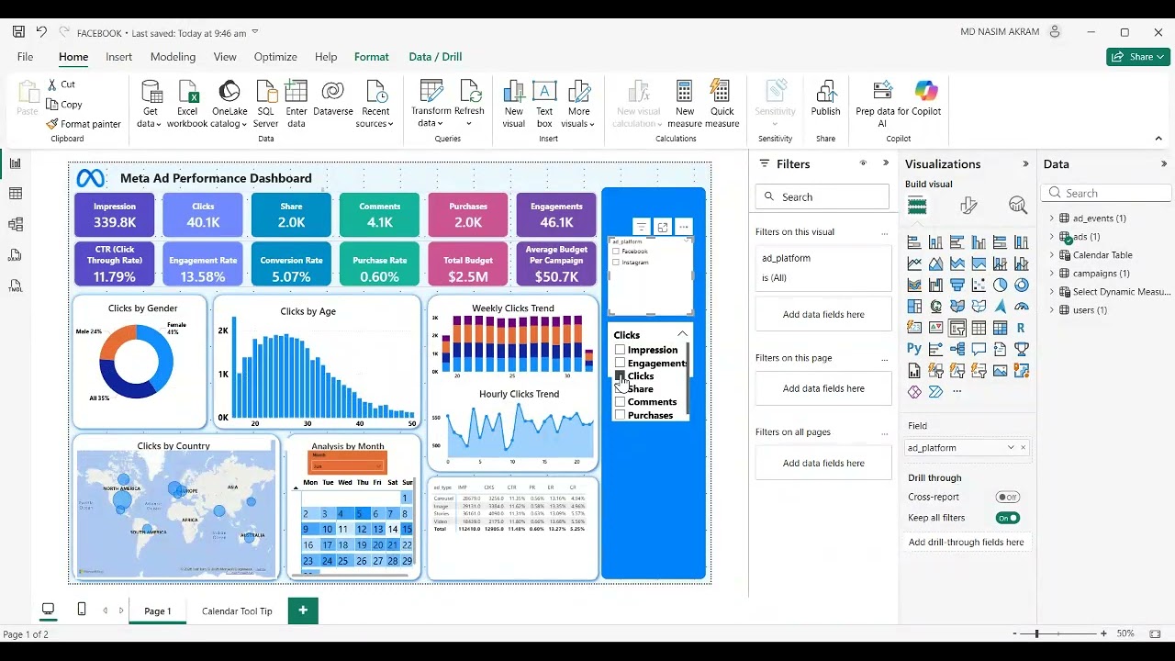Select the Python visual icon
1175x661 pixels.
(x=914, y=349)
